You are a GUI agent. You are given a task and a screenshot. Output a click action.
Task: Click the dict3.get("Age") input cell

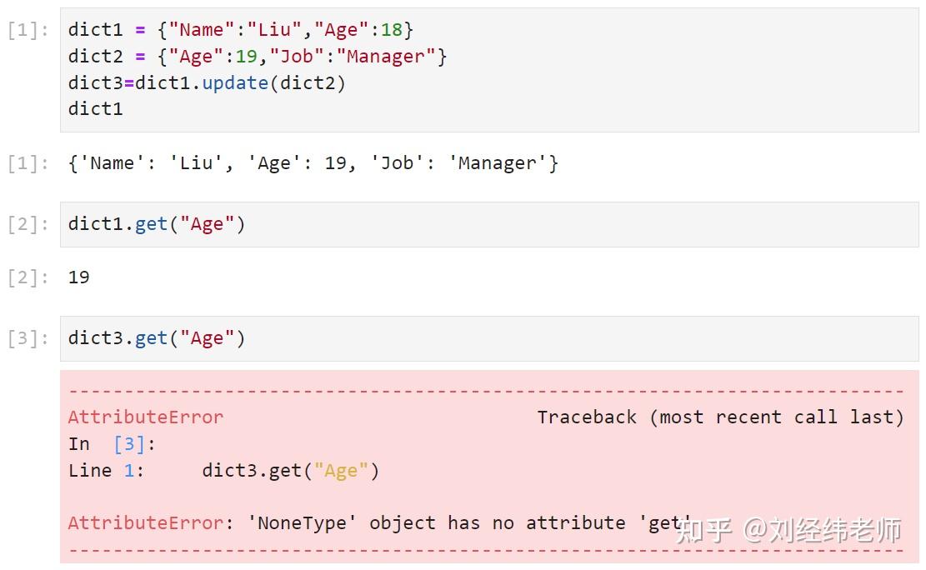pos(489,338)
